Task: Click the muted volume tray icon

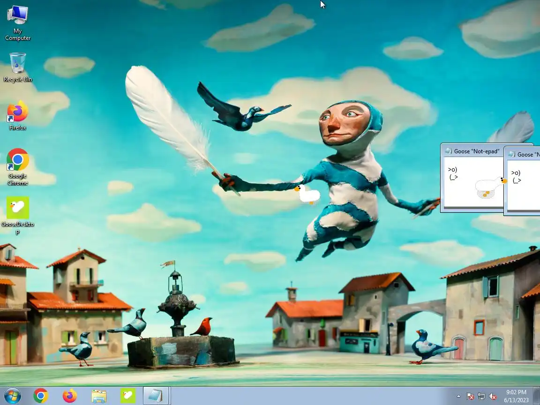Action: click(x=493, y=397)
